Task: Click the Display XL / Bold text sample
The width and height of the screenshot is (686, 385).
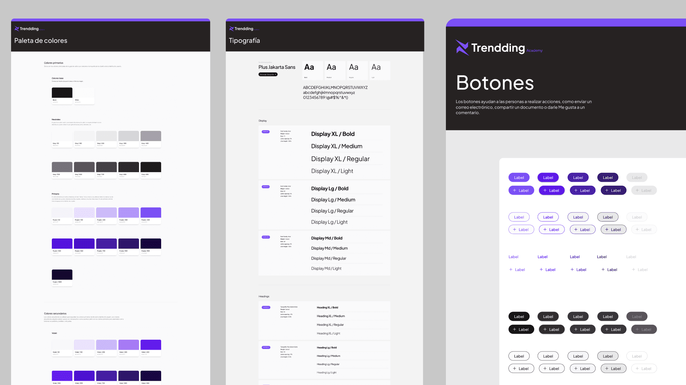Action: [333, 134]
